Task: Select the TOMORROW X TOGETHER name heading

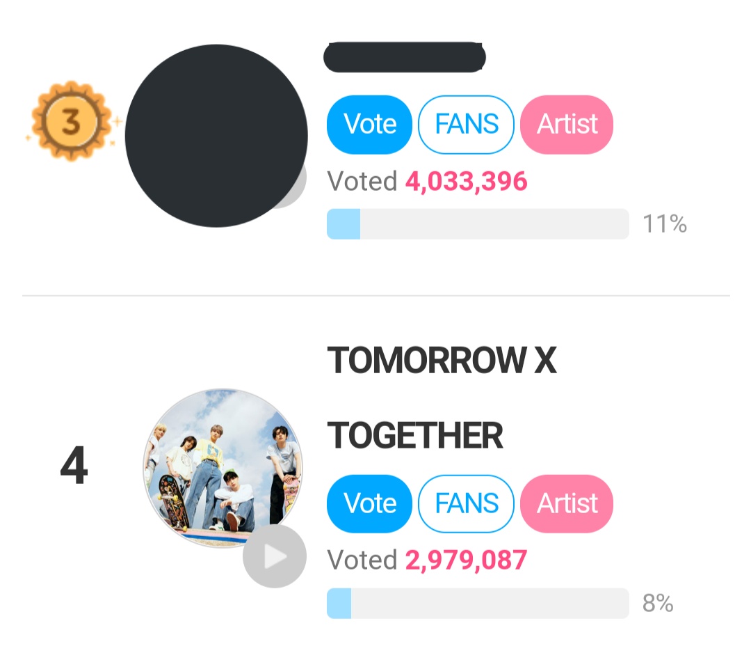Action: 442,398
